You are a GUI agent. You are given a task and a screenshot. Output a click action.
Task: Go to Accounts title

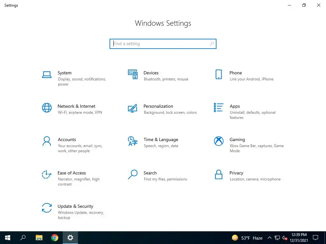67,140
